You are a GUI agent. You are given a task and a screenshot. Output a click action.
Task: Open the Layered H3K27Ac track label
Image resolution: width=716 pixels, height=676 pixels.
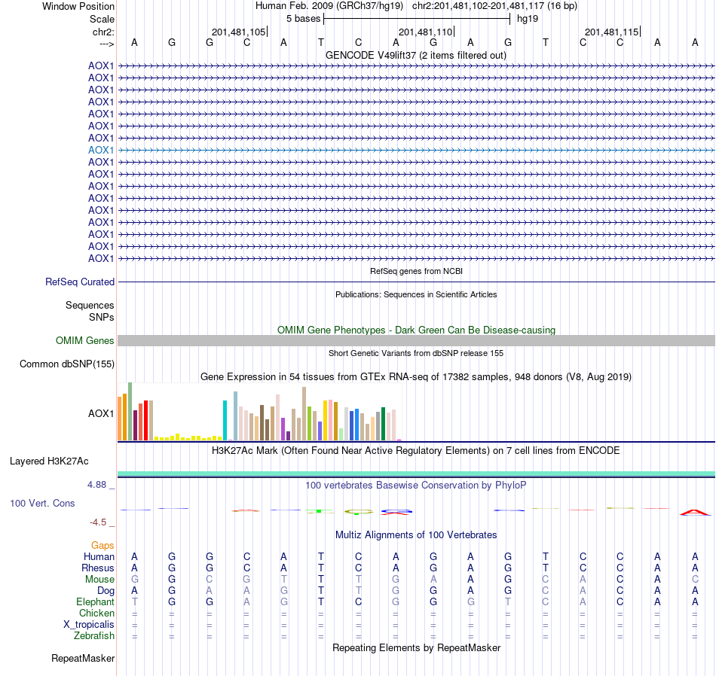[x=49, y=461]
